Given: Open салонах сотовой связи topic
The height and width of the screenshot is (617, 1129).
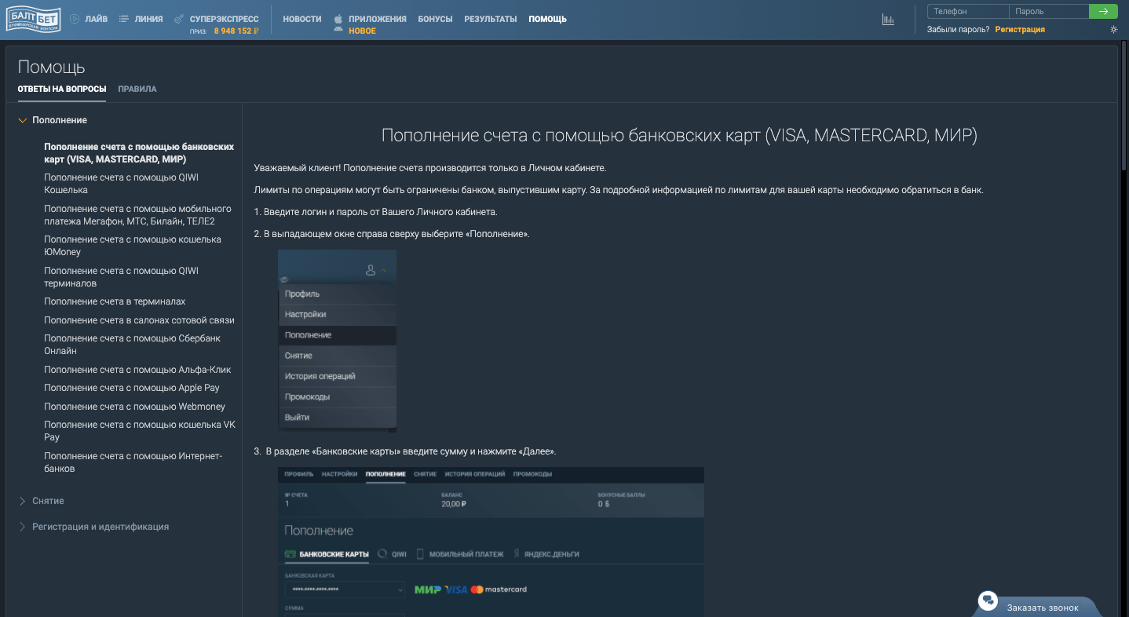Looking at the screenshot, I should point(139,320).
